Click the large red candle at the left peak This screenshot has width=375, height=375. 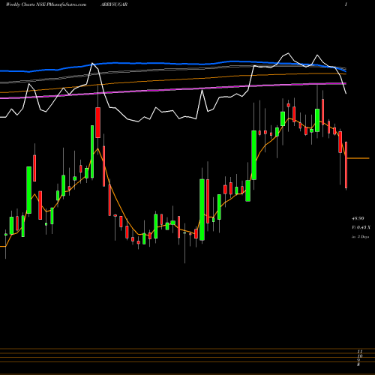97,122
